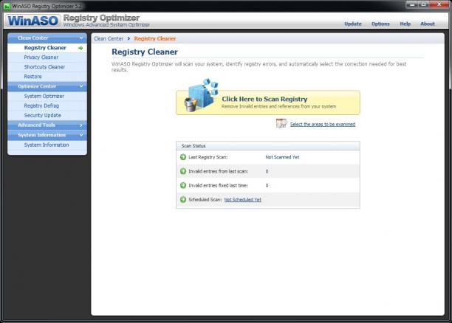
Task: Click the WinASO logo
Action: 32,21
